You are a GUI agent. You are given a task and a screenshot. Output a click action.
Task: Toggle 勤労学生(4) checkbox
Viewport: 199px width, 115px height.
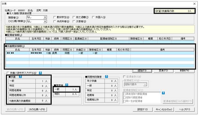[x=55, y=17]
